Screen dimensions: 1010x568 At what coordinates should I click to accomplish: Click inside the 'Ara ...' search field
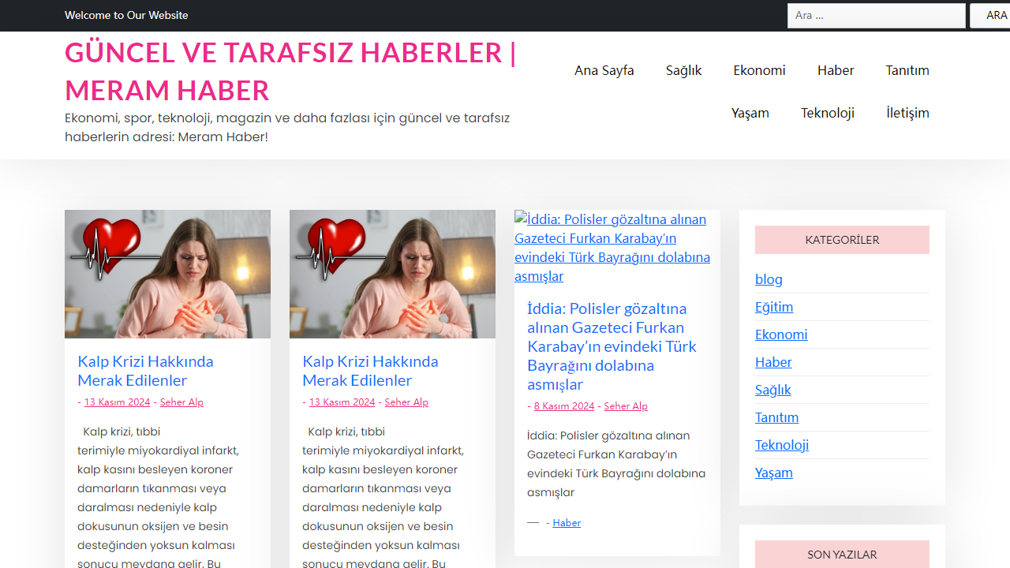click(x=876, y=15)
